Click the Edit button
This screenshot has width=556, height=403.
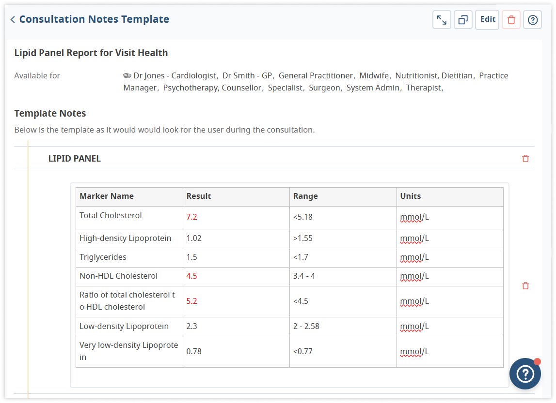[487, 19]
